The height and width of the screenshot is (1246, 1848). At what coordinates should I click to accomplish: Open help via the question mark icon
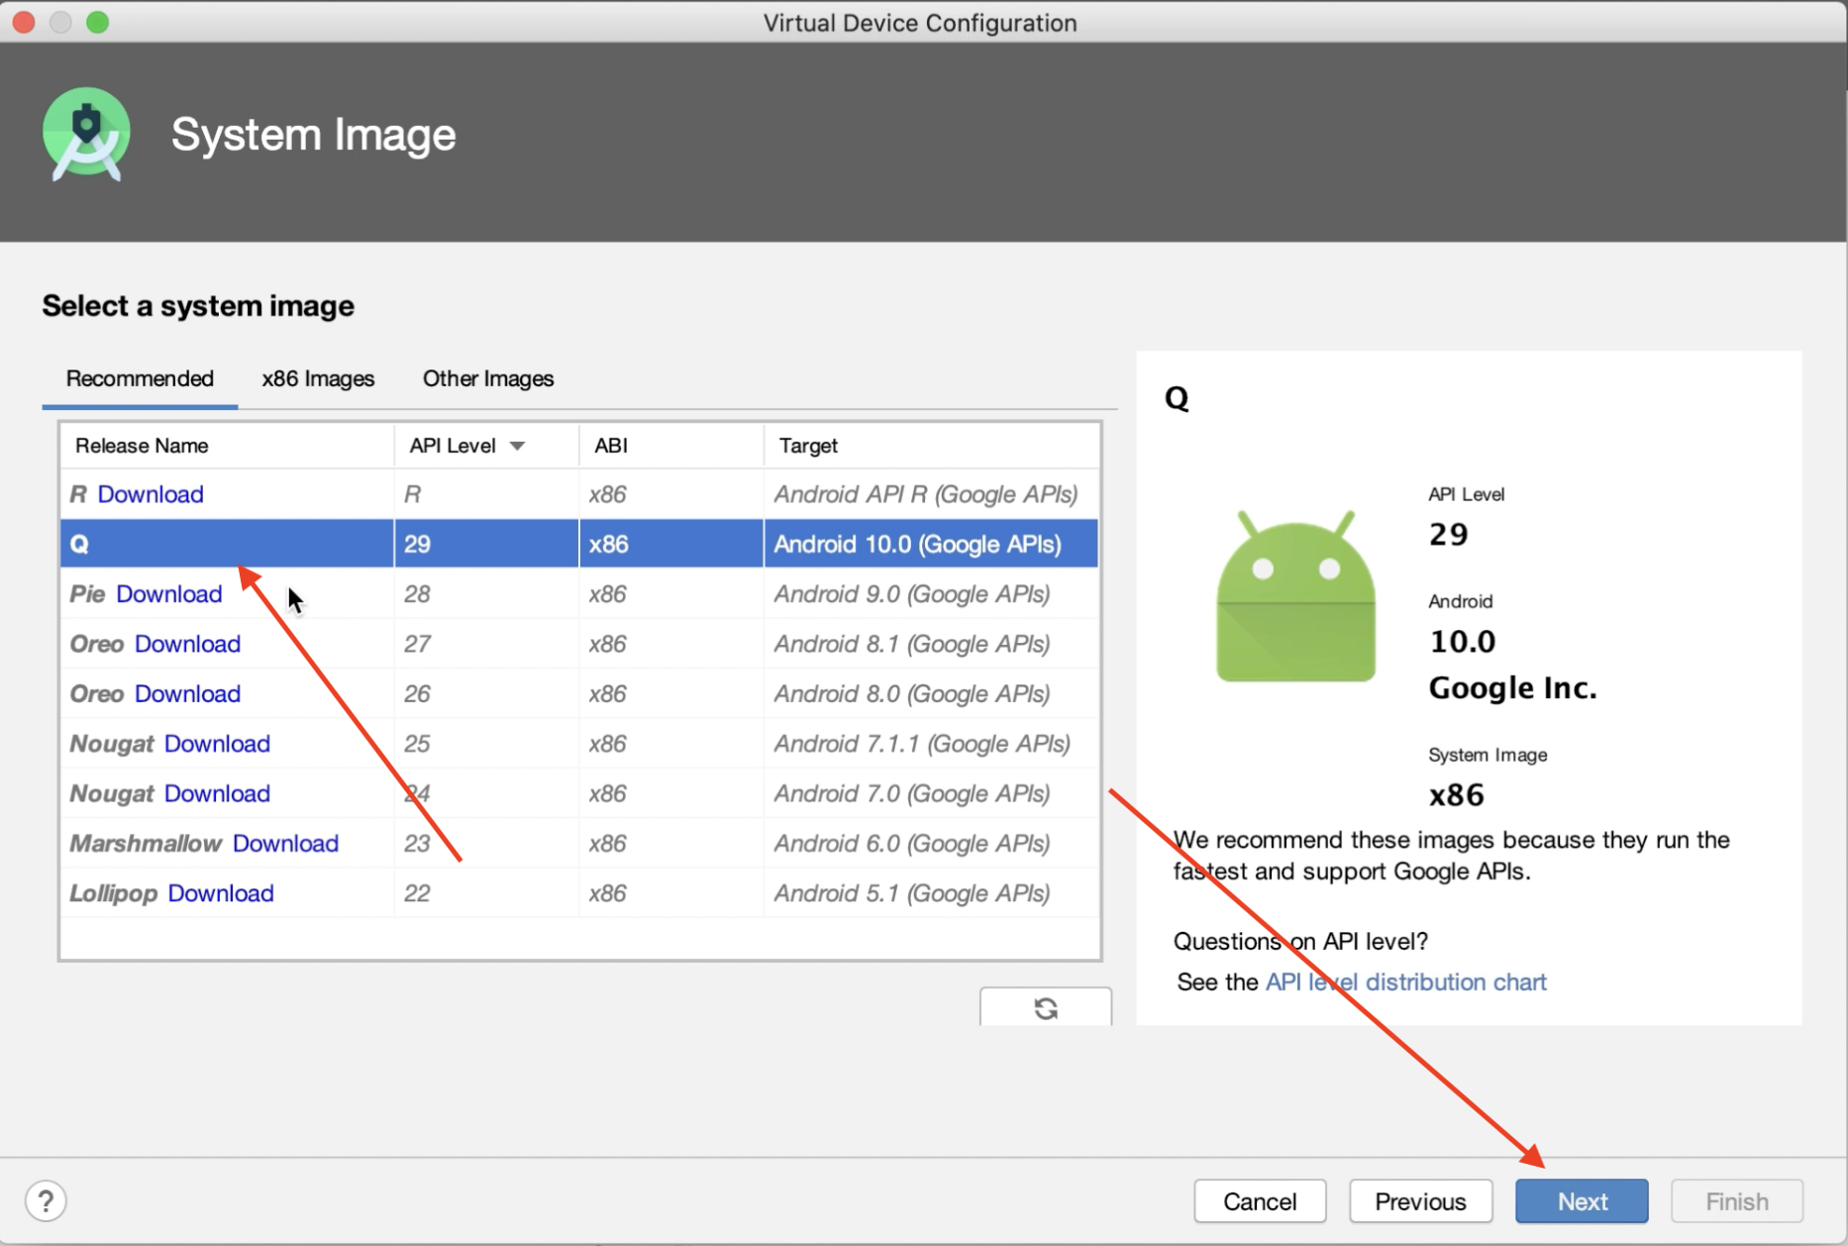(x=46, y=1199)
